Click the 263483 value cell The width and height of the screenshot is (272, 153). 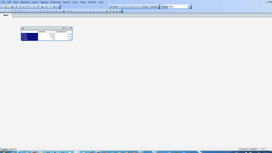[x=47, y=34]
